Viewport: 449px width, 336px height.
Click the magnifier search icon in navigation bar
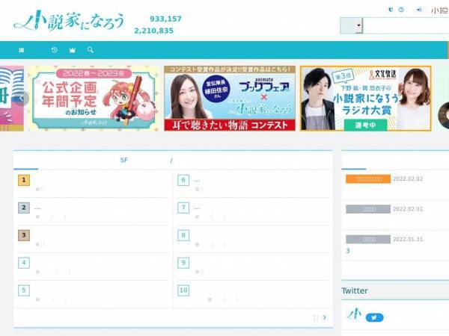click(x=91, y=50)
